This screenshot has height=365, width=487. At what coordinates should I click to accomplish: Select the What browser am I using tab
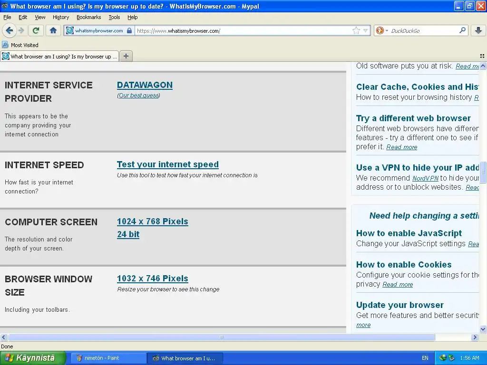[x=59, y=57]
